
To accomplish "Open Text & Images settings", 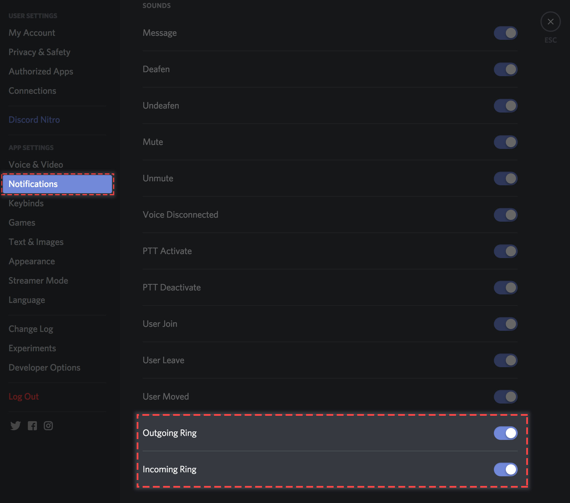I will coord(36,241).
